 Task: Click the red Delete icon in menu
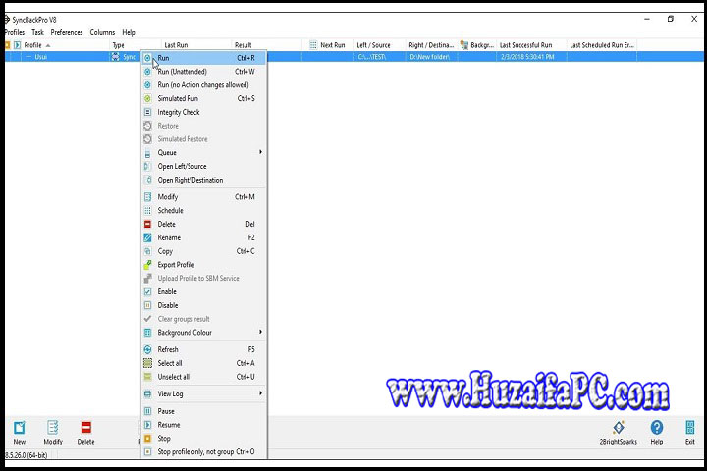point(147,224)
